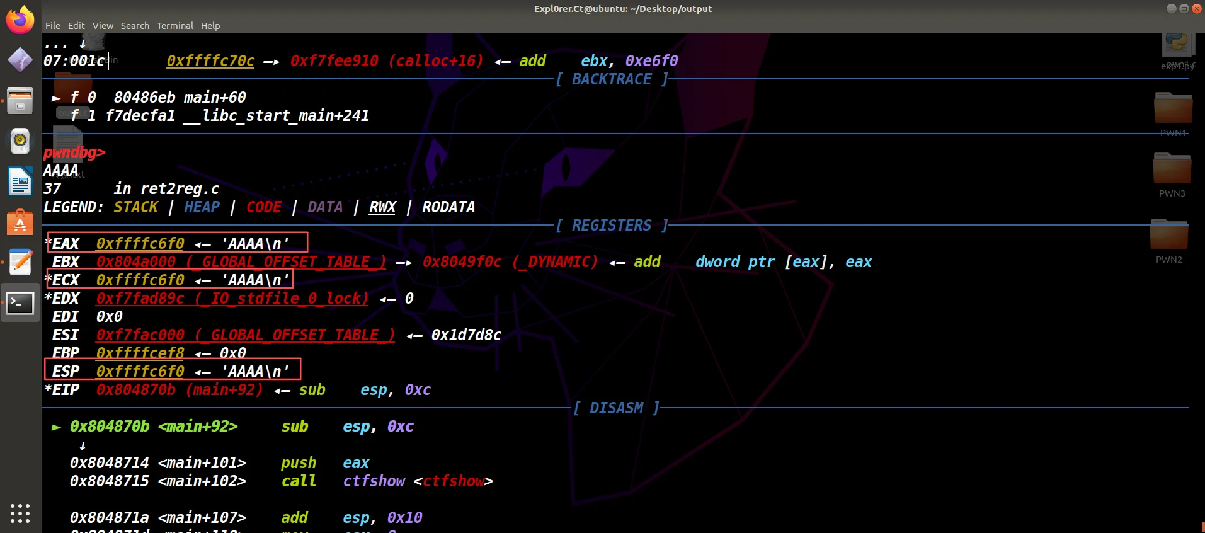Open the View menu
Image resolution: width=1205 pixels, height=533 pixels.
(103, 26)
